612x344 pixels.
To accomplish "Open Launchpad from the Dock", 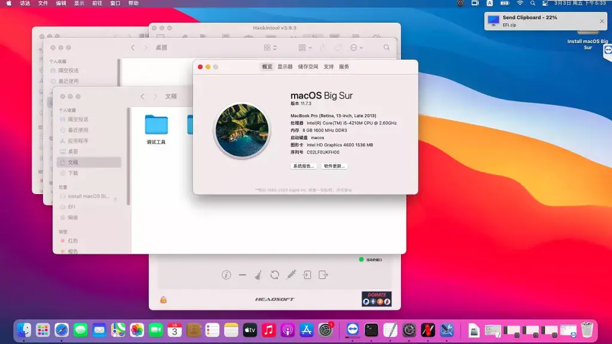I will pos(42,330).
